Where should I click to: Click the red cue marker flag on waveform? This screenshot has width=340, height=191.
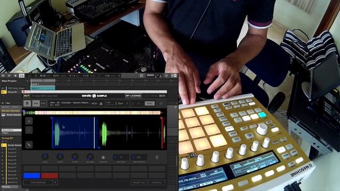[x=161, y=118]
